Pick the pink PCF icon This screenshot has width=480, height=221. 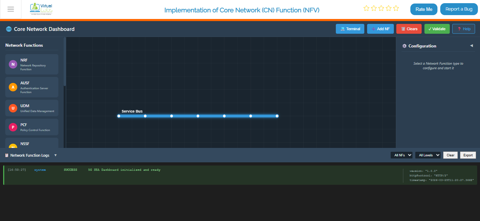pos(13,127)
